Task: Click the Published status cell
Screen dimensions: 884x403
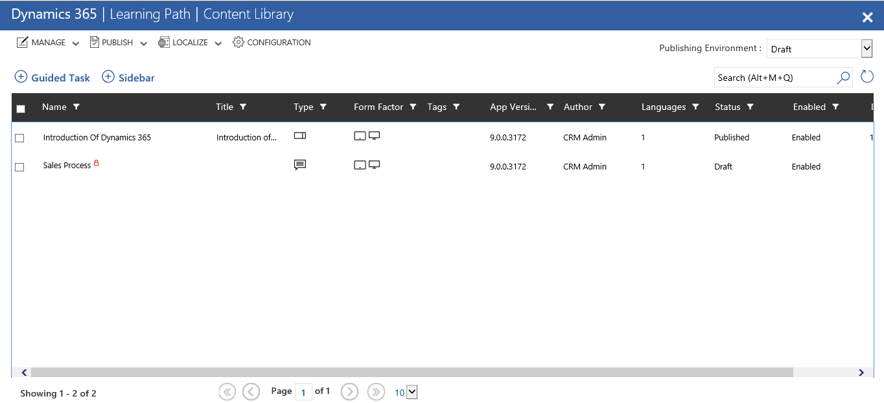Action: [x=732, y=137]
